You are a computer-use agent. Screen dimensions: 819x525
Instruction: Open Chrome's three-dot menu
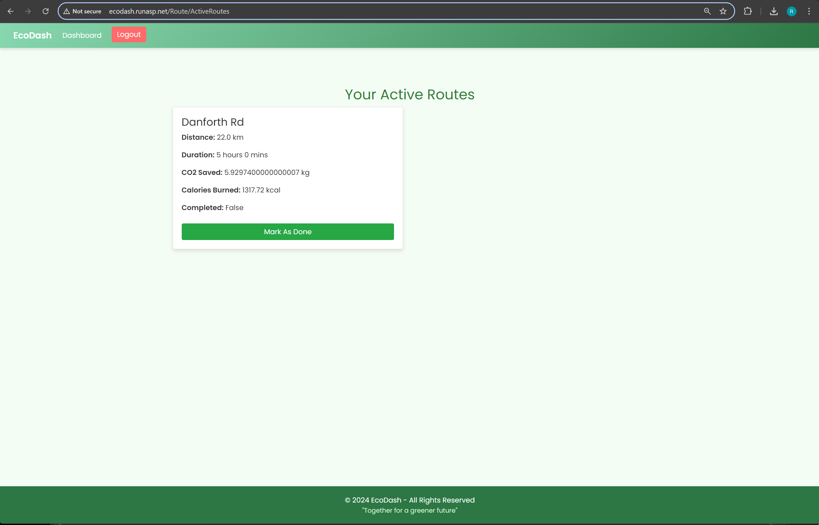pos(809,11)
